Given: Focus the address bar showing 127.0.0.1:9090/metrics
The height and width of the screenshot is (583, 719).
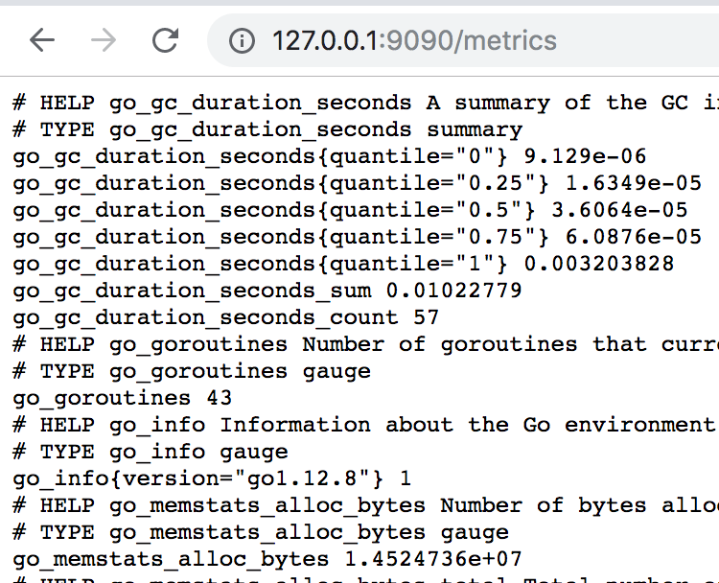Looking at the screenshot, I should (x=463, y=40).
